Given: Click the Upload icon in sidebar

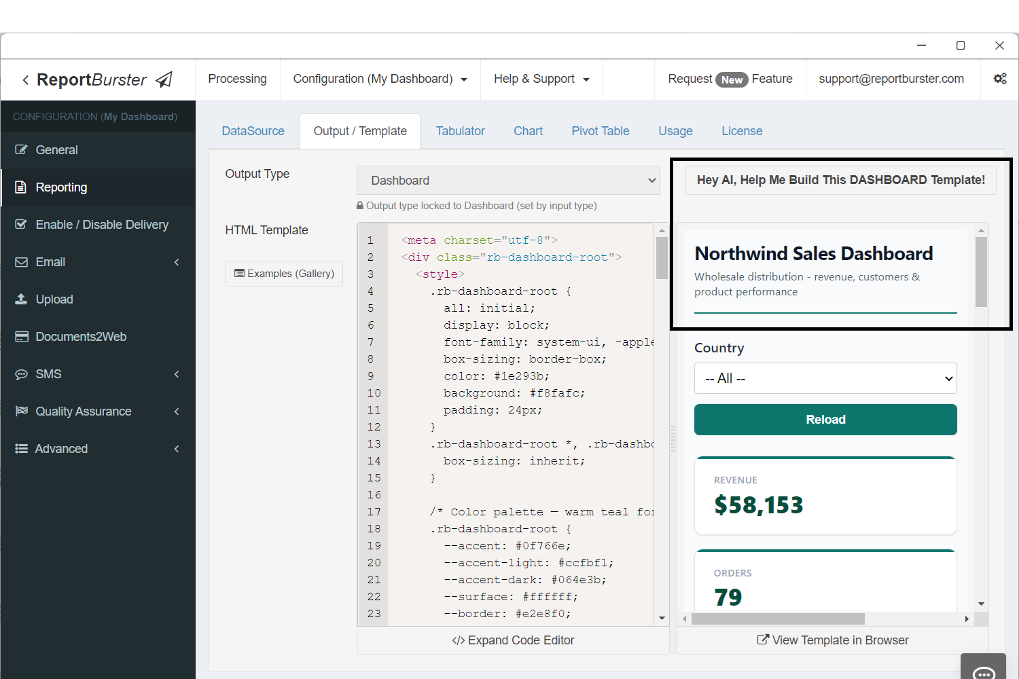Looking at the screenshot, I should click(21, 299).
